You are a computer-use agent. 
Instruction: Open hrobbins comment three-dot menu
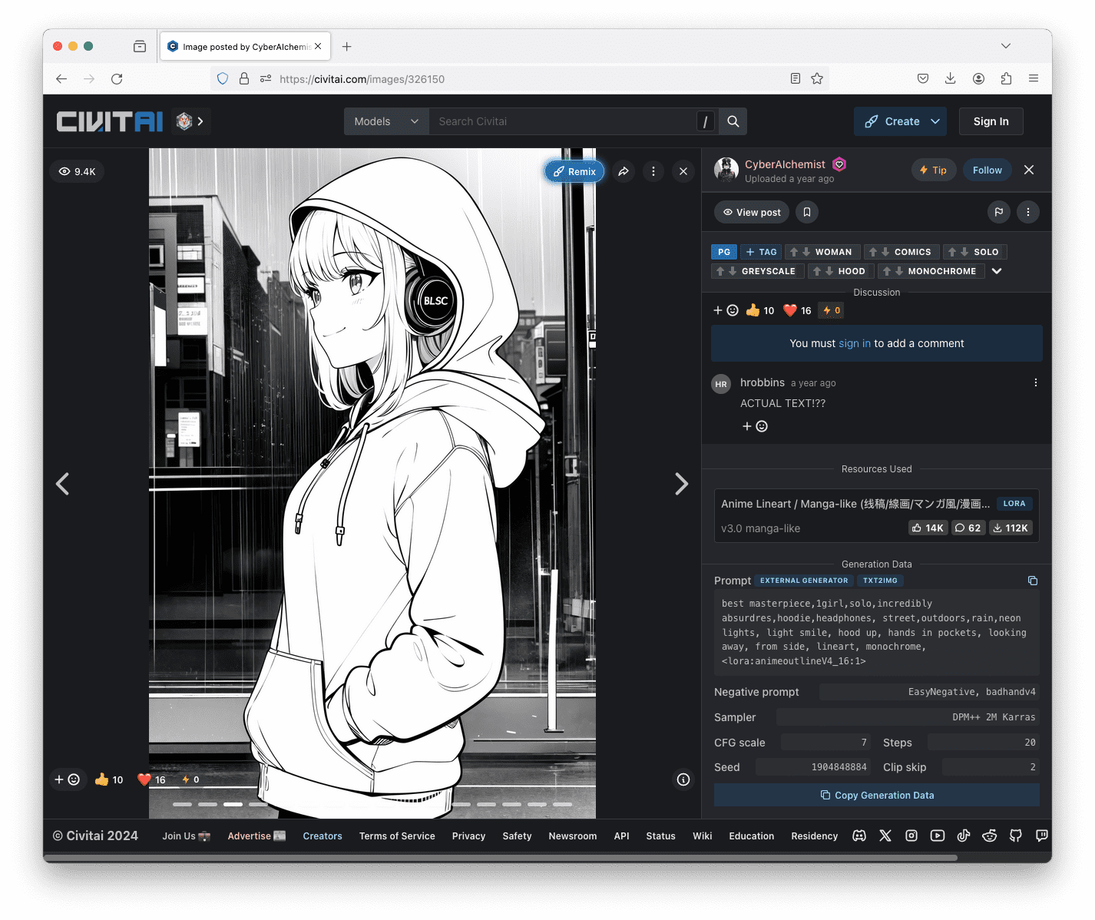coord(1035,382)
